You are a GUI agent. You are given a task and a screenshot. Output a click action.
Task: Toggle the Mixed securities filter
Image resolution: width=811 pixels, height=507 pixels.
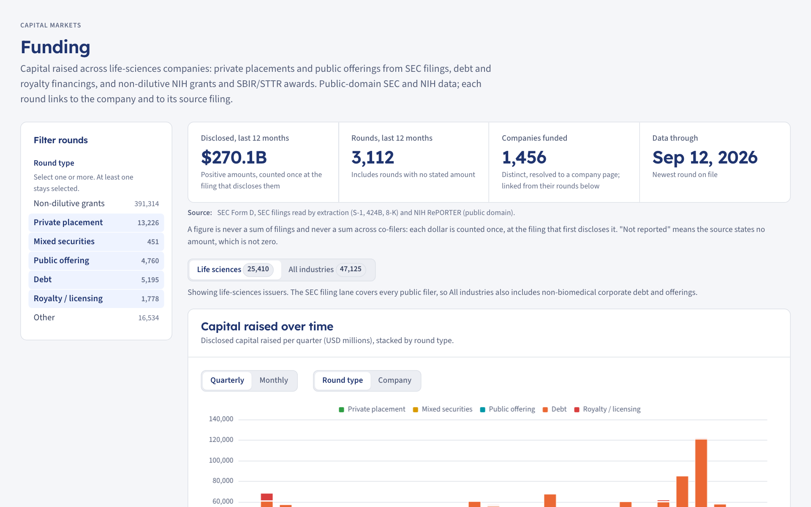96,242
